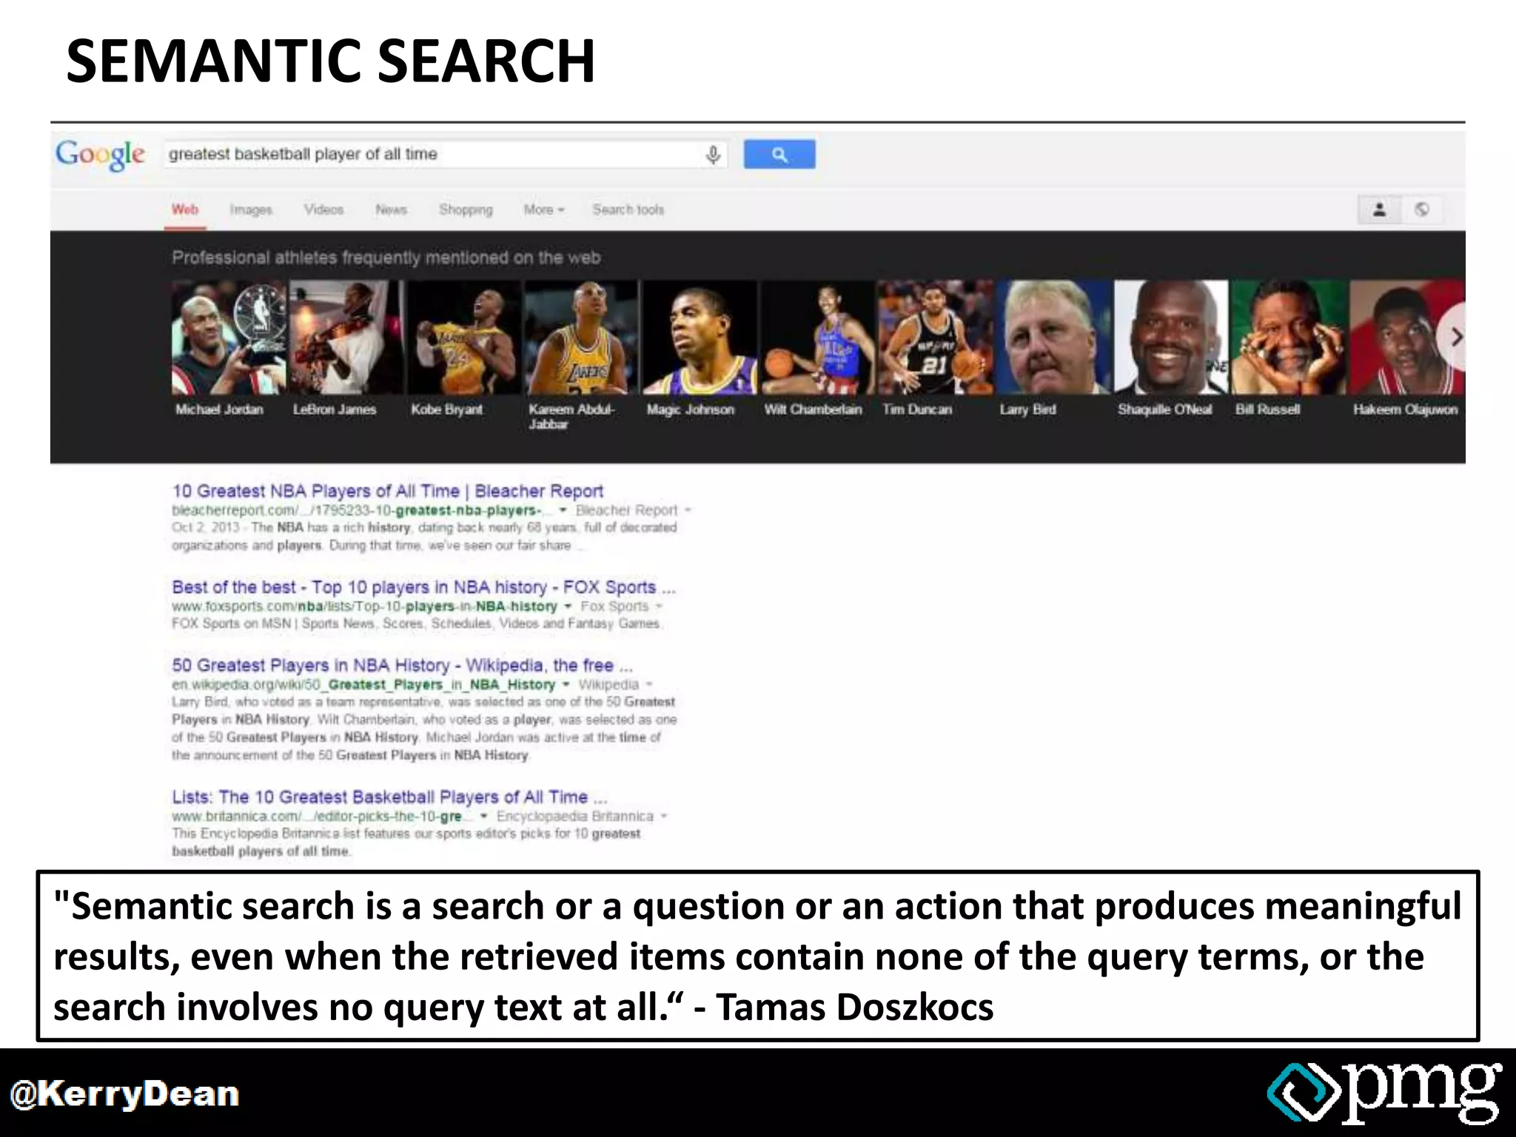The height and width of the screenshot is (1137, 1516).
Task: Activate the microphone voice search icon
Action: [713, 155]
